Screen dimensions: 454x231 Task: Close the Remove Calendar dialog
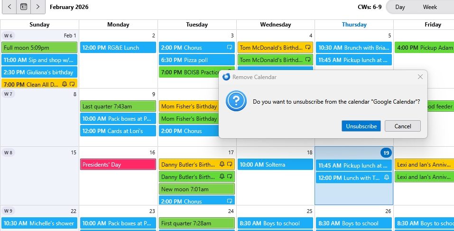tap(420, 77)
